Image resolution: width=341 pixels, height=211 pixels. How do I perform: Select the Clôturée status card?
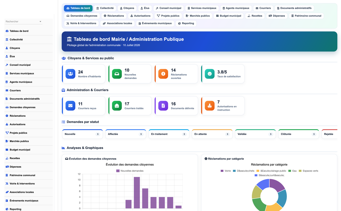299,134
